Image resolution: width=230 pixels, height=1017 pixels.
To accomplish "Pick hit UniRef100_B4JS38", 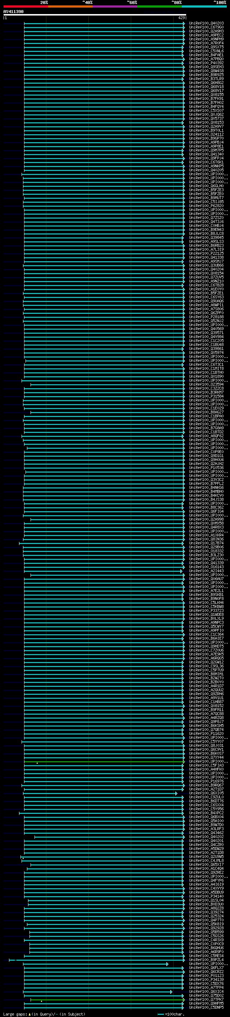I will coord(206,499).
